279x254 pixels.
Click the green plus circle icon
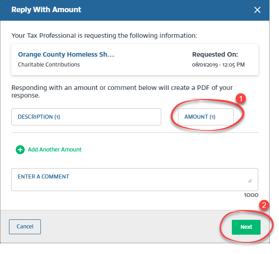point(20,150)
